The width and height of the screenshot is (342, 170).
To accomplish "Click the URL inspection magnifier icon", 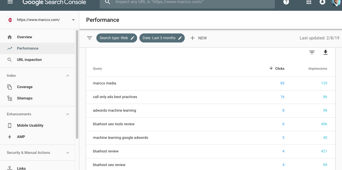I will tap(10, 60).
